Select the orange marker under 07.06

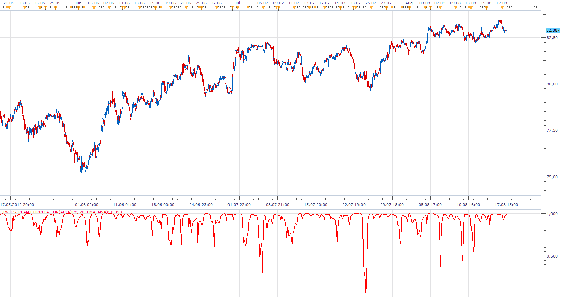click(x=109, y=8)
